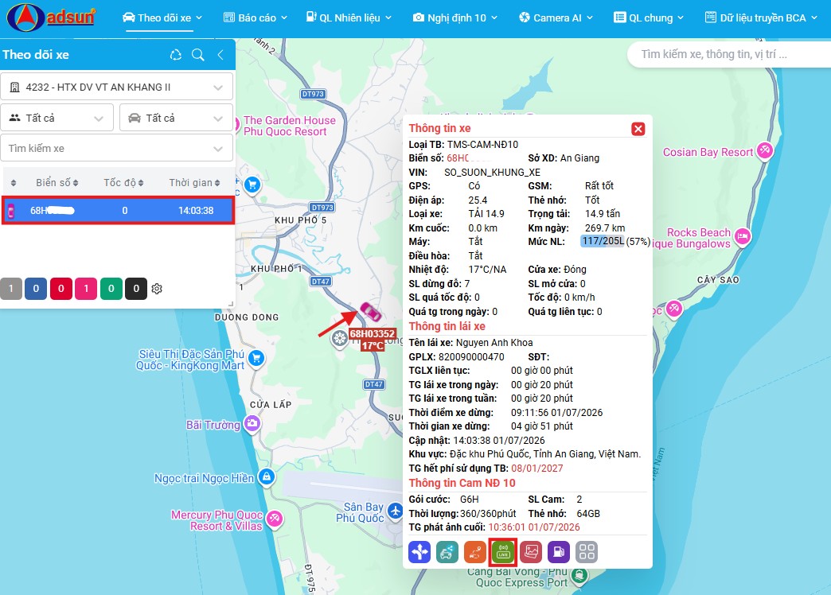831x595 pixels.
Task: Open the Camera AI menu
Action: [x=556, y=17]
